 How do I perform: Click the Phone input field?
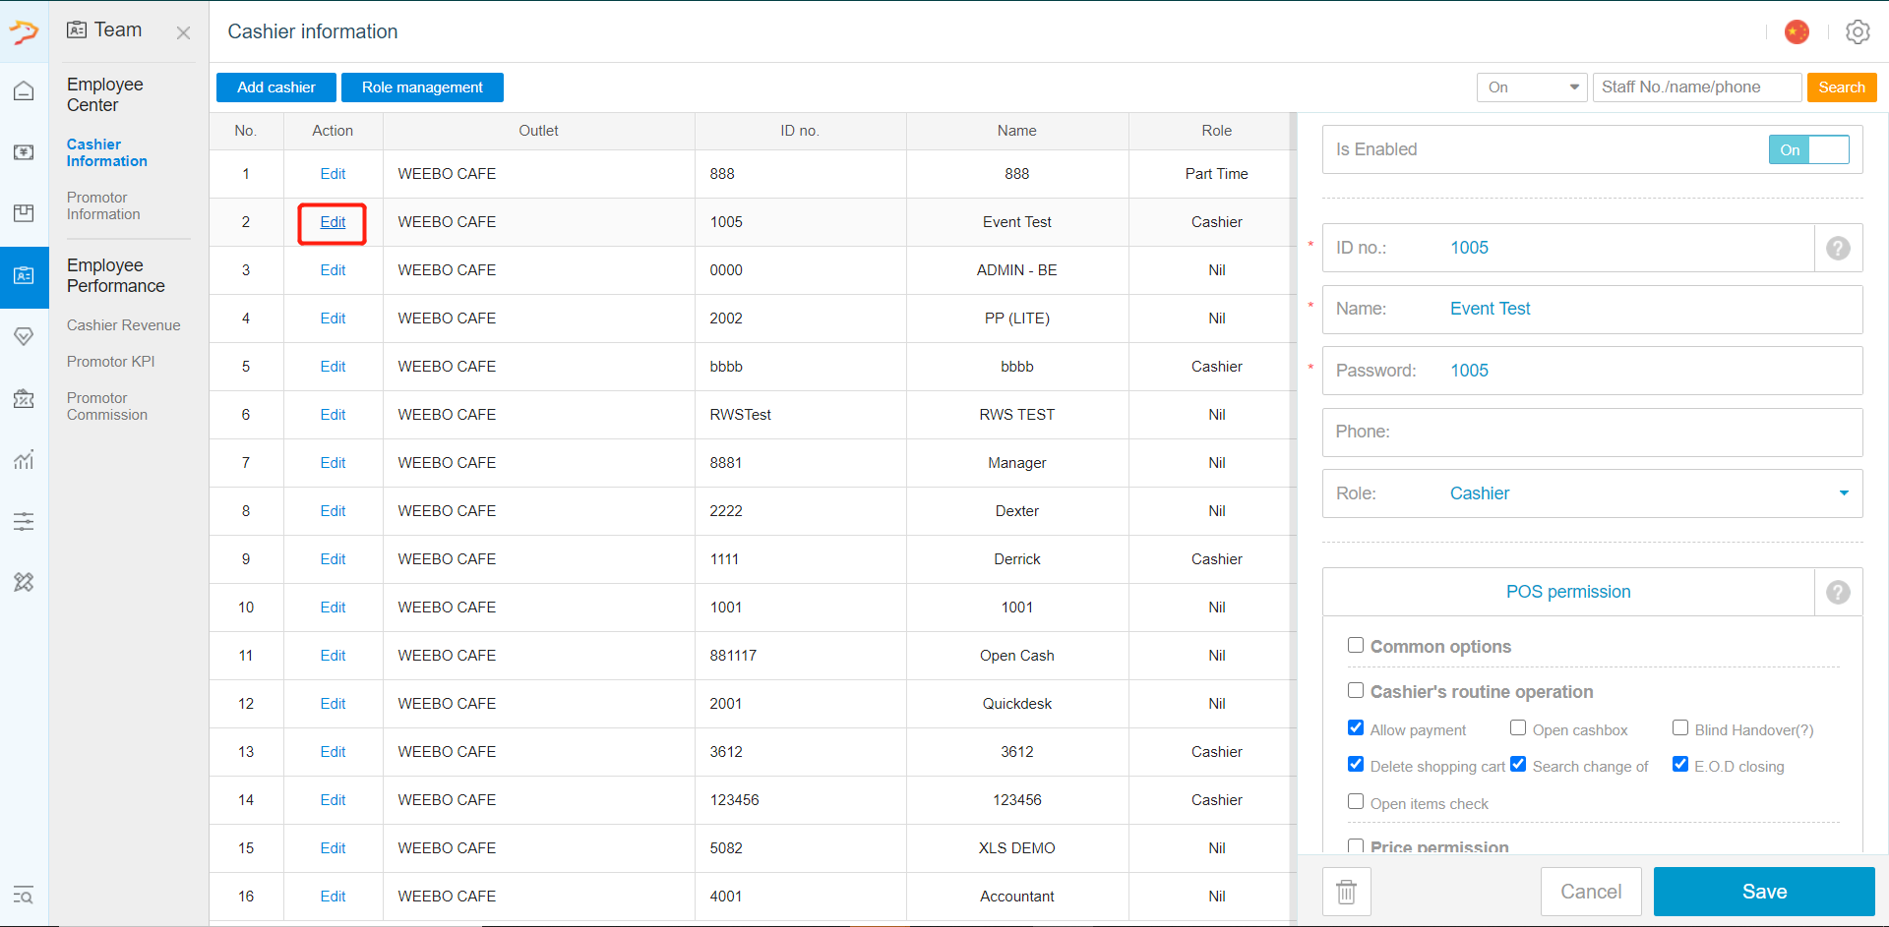(1592, 433)
